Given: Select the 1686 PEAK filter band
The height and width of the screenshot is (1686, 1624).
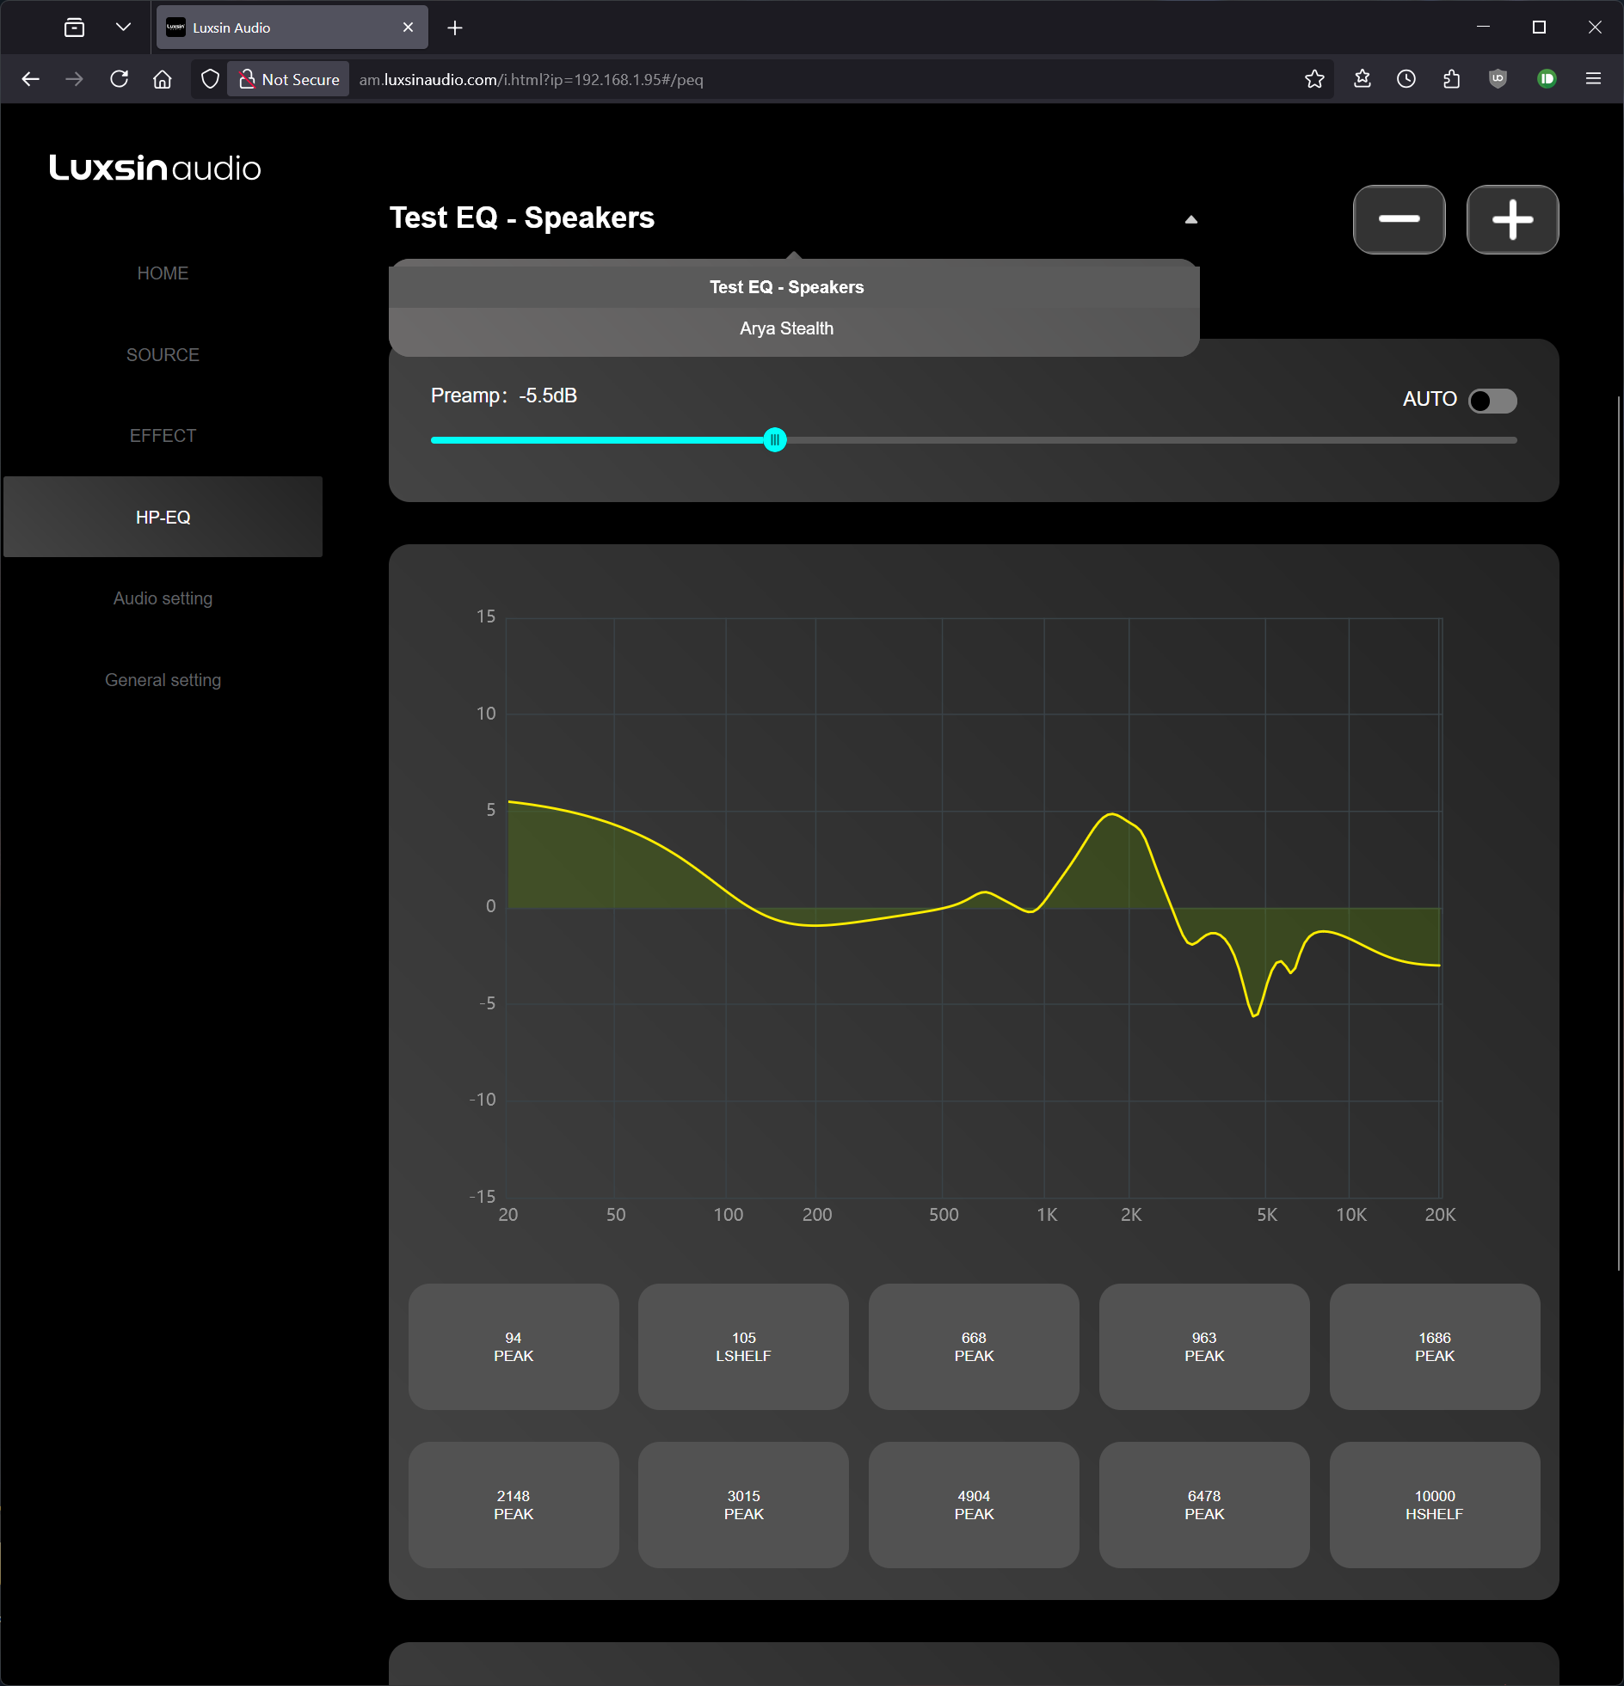Looking at the screenshot, I should pos(1435,1346).
